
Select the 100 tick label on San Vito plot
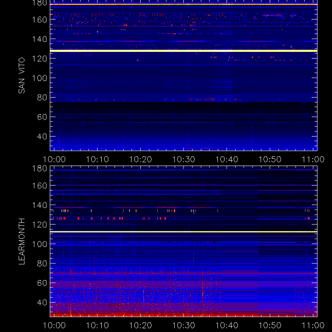(x=39, y=78)
